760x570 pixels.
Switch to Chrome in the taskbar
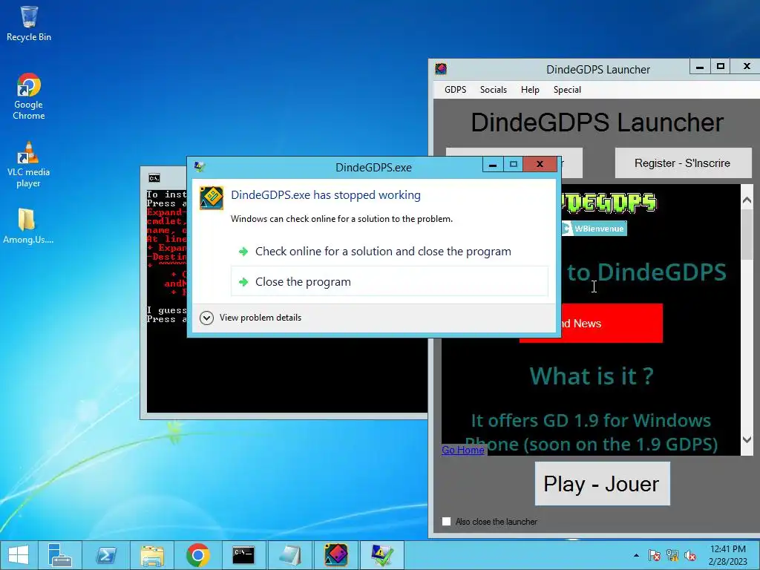point(197,555)
